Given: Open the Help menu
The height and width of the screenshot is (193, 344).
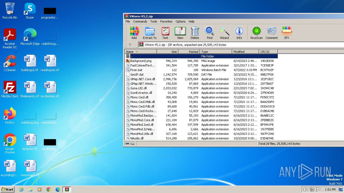Looking at the screenshot, I should click(191, 21).
